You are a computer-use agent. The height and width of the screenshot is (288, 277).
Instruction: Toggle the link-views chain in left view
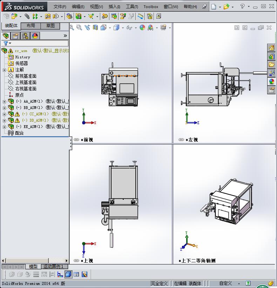[181, 140]
